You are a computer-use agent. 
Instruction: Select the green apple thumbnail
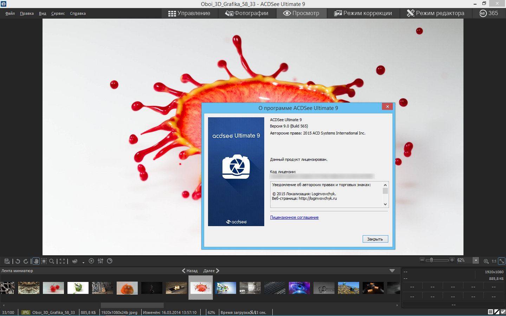78,288
